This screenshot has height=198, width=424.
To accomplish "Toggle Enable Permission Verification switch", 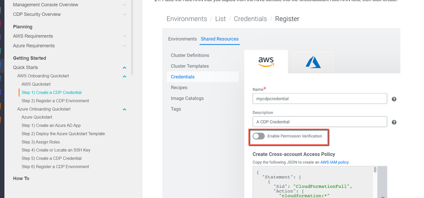I will pyautogui.click(x=258, y=136).
